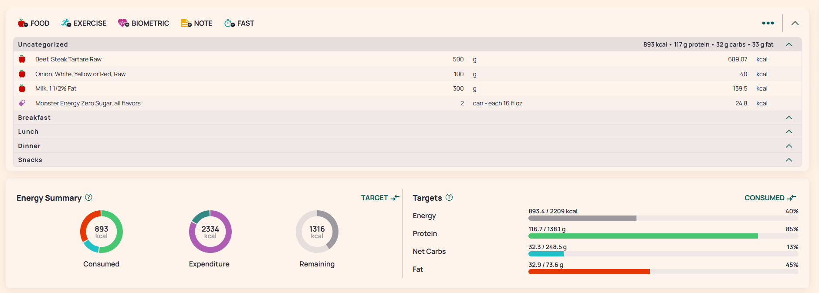Select the Uncategorized group header

coord(407,44)
